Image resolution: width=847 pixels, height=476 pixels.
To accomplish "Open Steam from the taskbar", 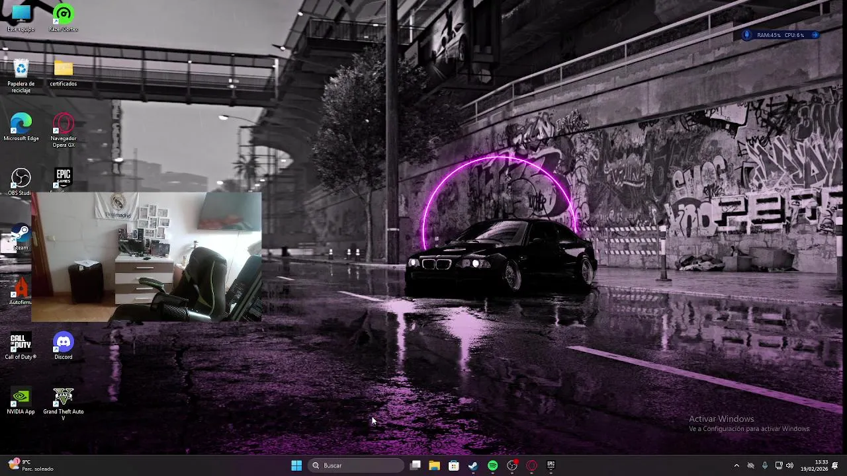I will click(473, 465).
